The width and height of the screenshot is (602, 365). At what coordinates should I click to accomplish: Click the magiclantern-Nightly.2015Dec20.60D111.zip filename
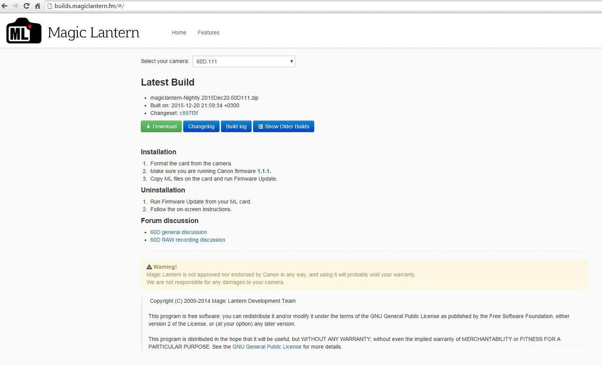tap(204, 98)
